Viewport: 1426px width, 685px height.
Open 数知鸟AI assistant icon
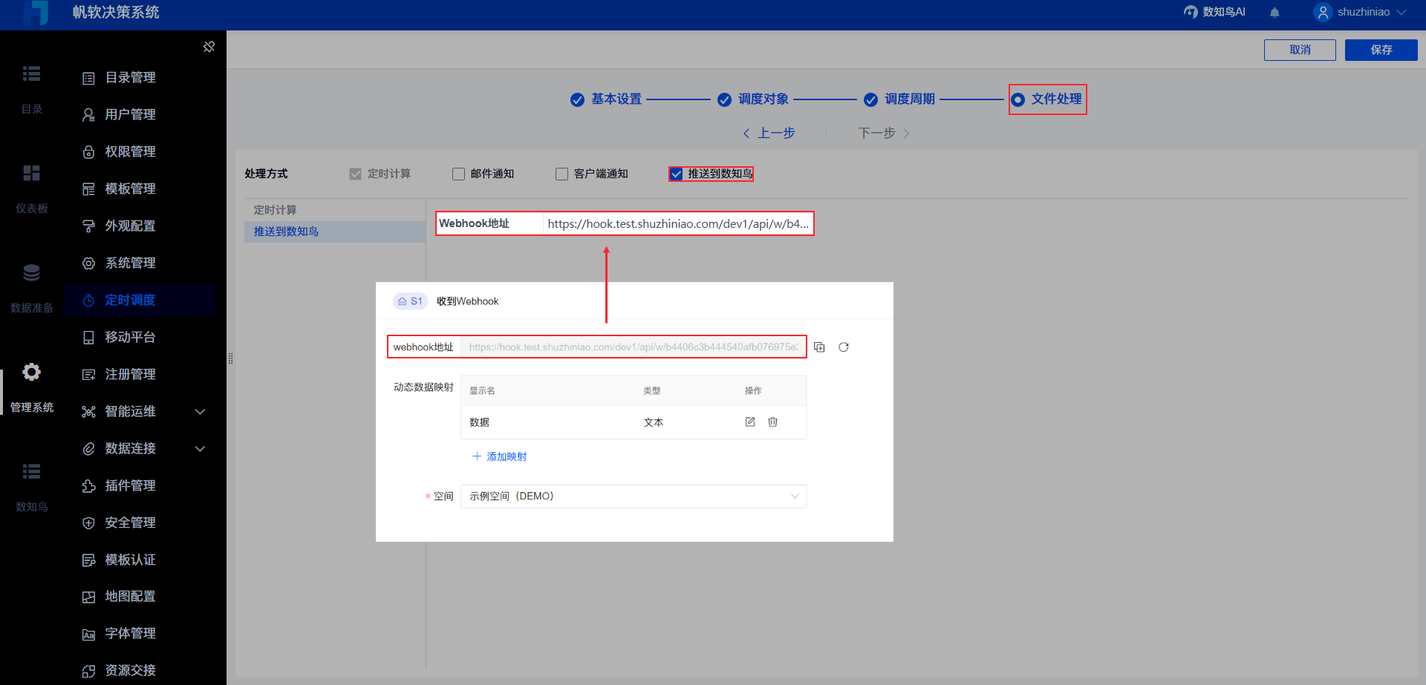pyautogui.click(x=1191, y=12)
